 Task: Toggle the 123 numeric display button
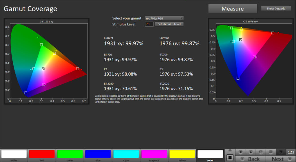click(x=291, y=152)
